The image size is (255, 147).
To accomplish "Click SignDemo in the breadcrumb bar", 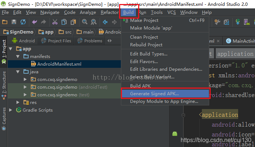I will [x=18, y=32].
